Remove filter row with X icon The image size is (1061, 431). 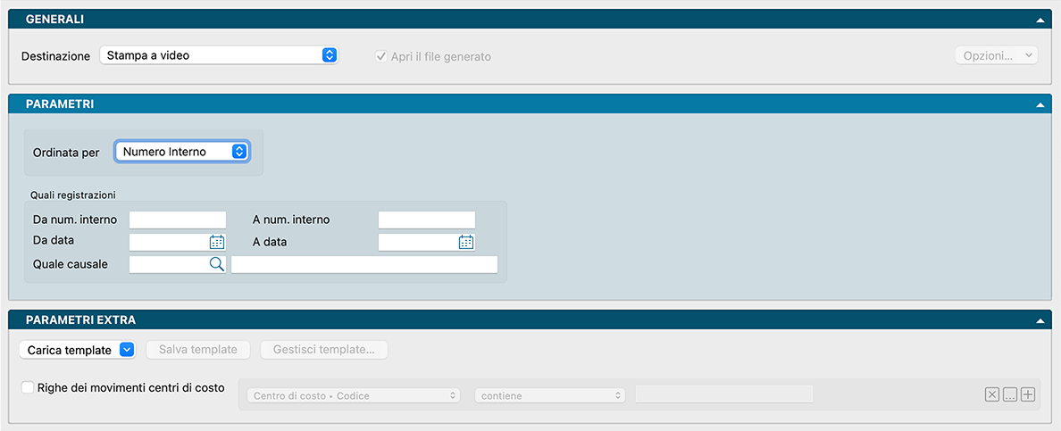coord(991,395)
